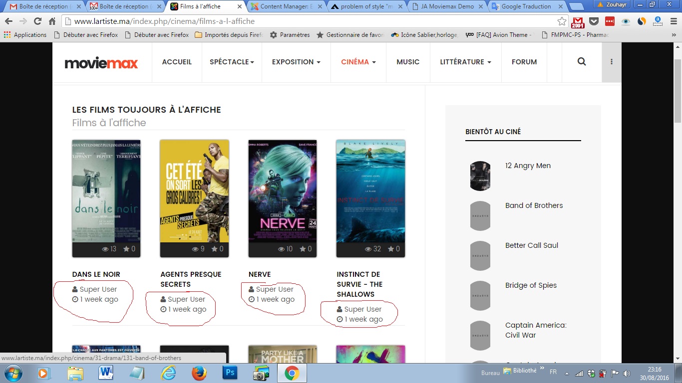Launch Firefox from taskbar

(x=199, y=373)
